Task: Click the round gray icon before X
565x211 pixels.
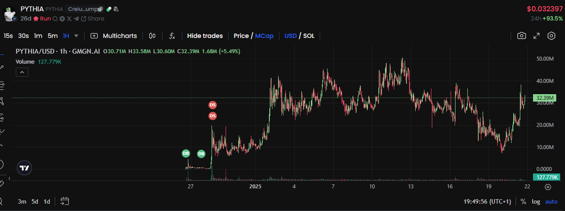Action: [x=62, y=18]
